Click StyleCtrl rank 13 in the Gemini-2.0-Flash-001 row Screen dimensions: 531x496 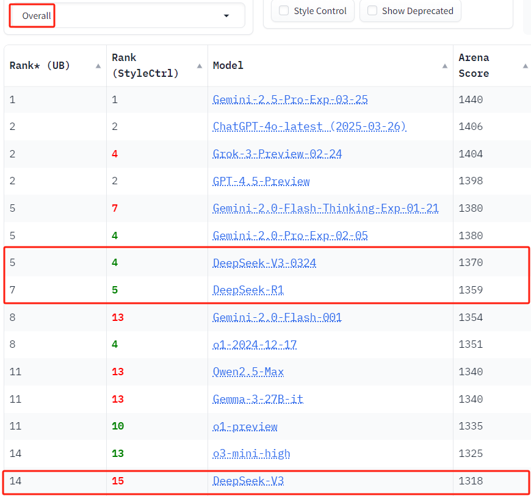coord(118,317)
